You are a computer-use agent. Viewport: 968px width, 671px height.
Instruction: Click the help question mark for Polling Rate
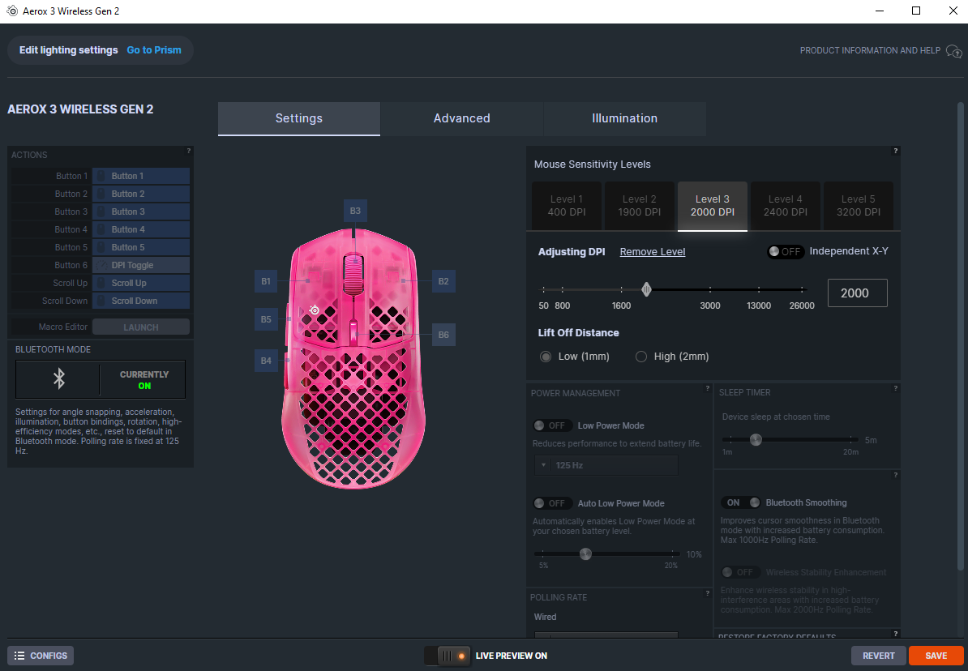(708, 593)
